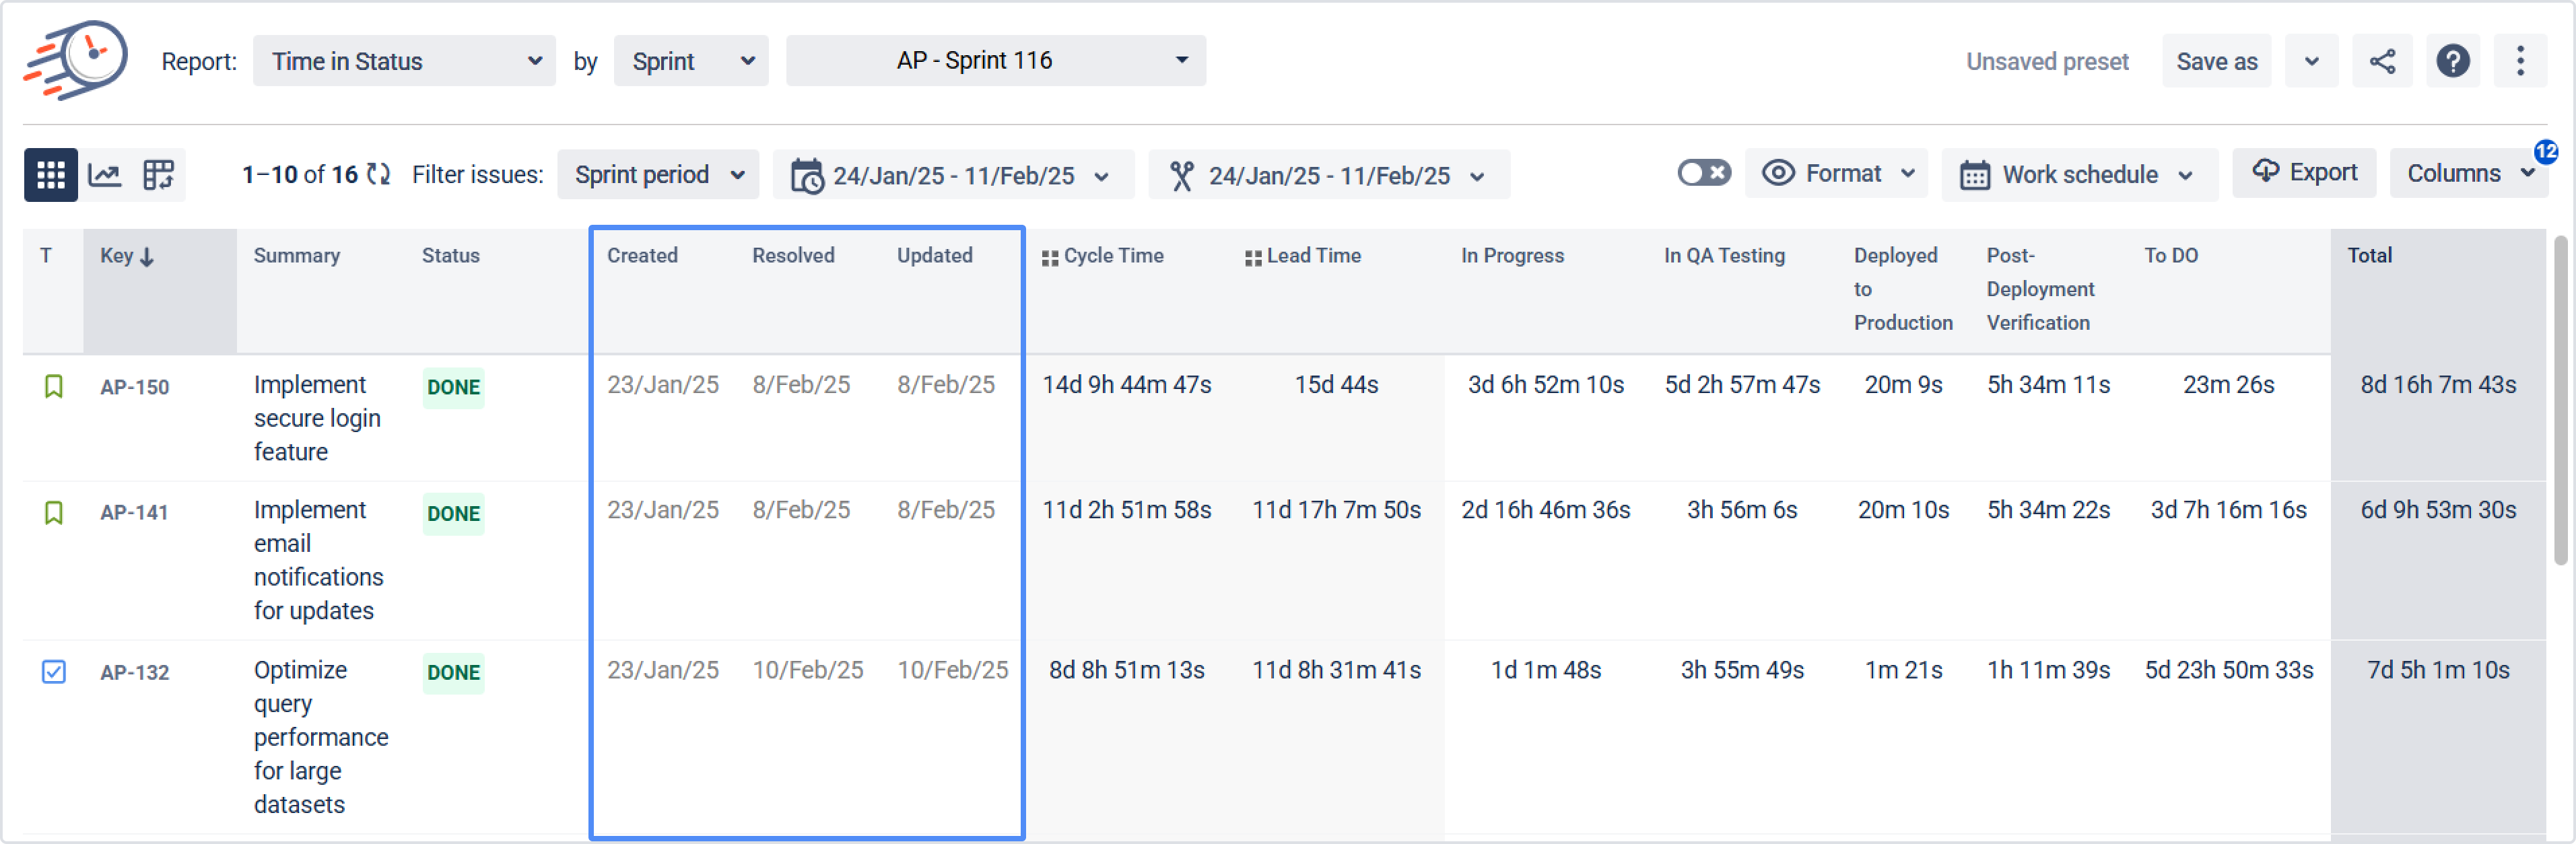Click the share report icon
Image resolution: width=2576 pixels, height=844 pixels.
coord(2382,61)
